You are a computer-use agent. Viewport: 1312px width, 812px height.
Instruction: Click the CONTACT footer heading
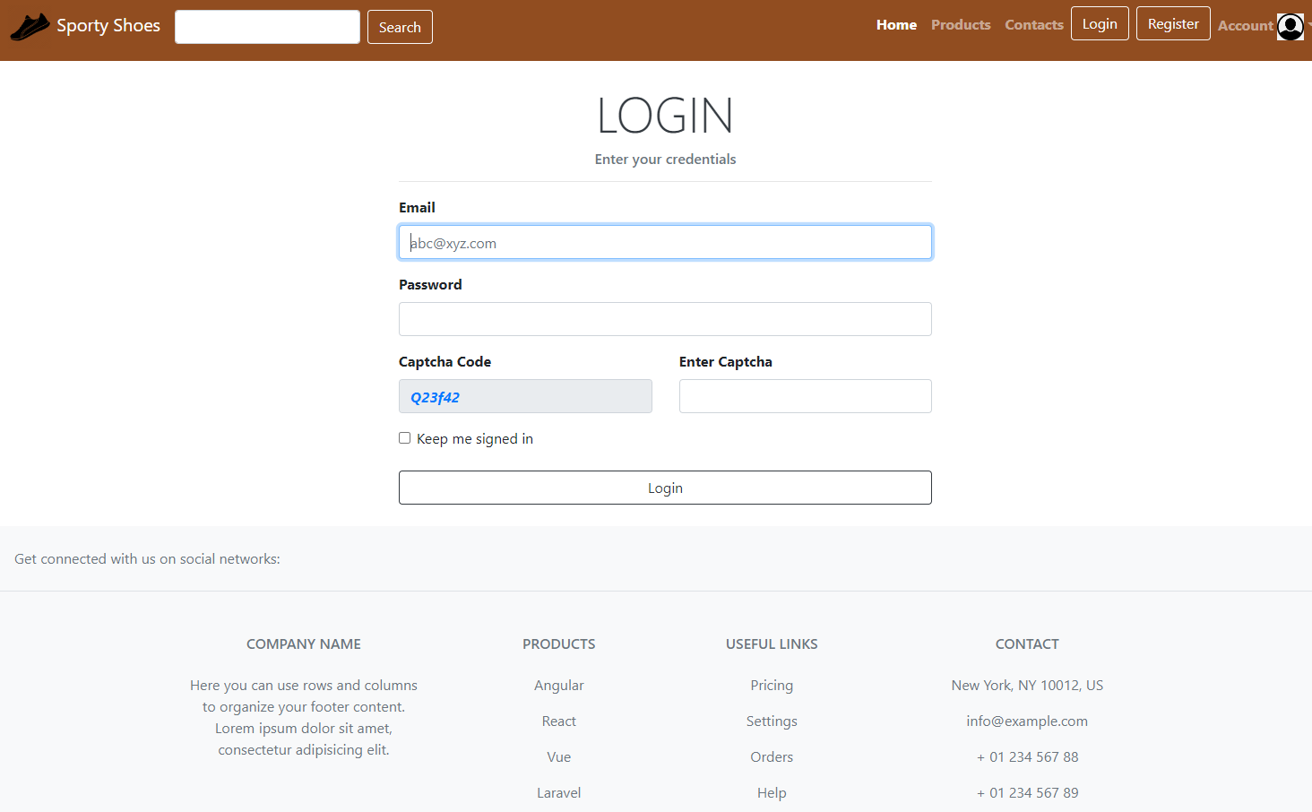pyautogui.click(x=1027, y=644)
